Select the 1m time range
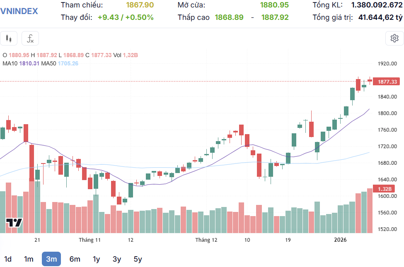 [29, 259]
